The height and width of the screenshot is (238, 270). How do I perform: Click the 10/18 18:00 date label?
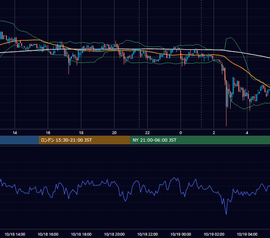[81, 234]
